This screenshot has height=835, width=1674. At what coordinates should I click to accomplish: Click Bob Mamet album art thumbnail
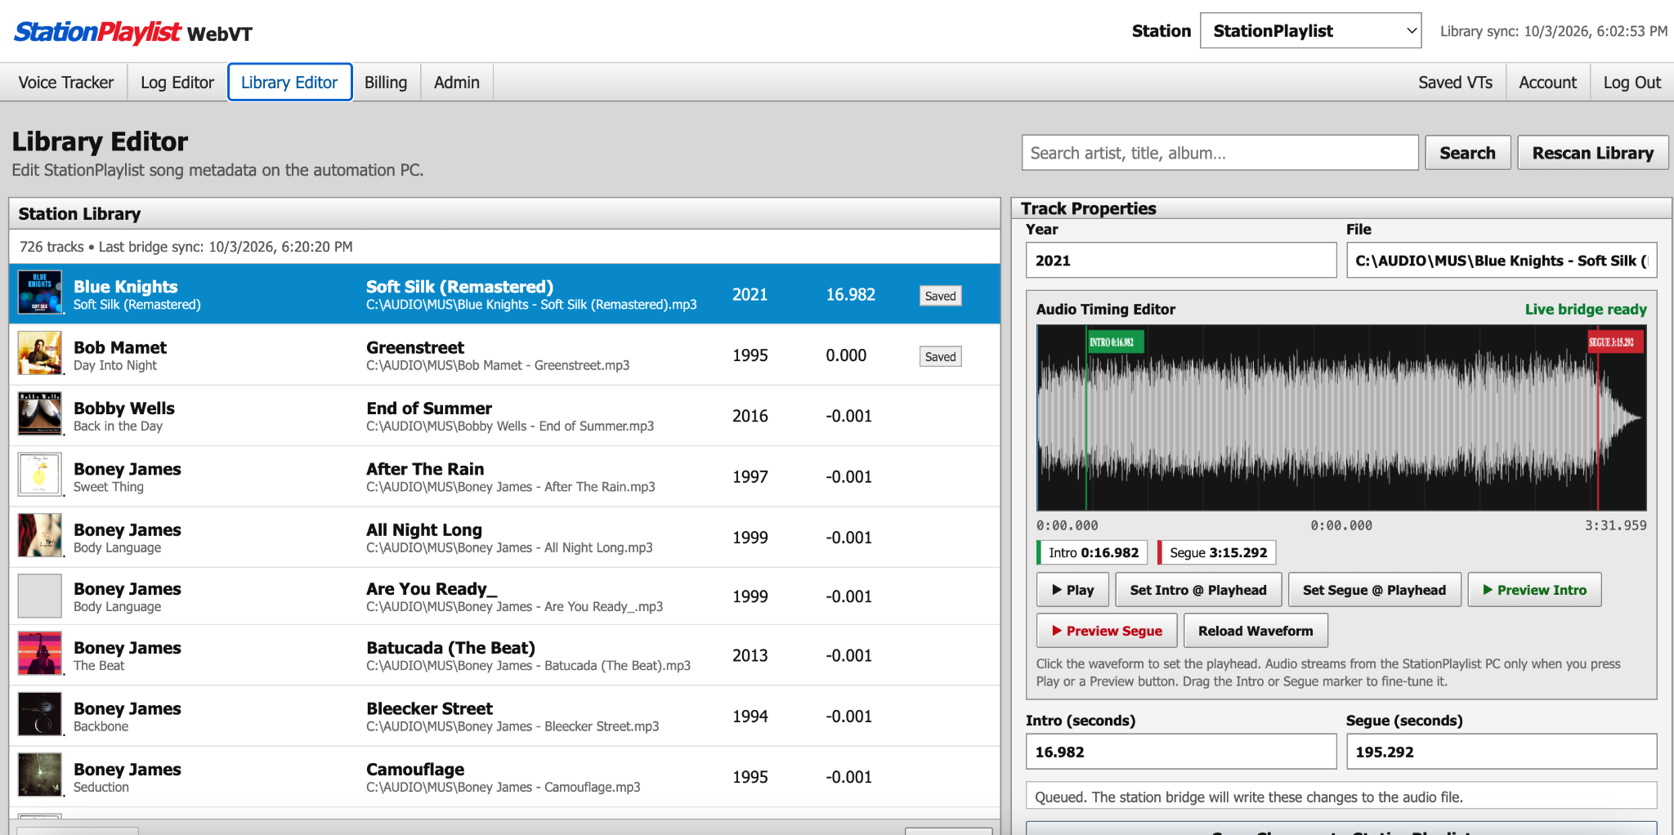pos(40,354)
